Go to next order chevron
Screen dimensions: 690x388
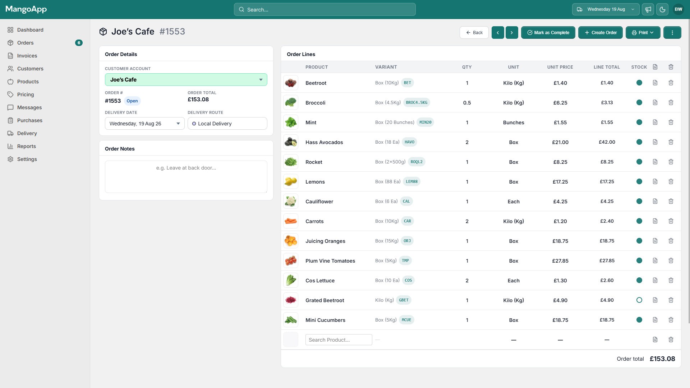pyautogui.click(x=511, y=32)
